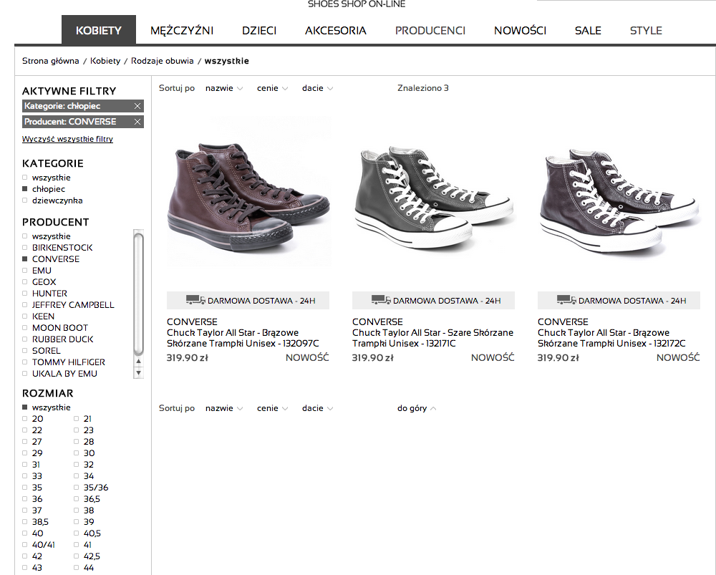This screenshot has height=575, width=716.
Task: Open the gray Chuck Taylor sneakers image
Action: point(433,197)
